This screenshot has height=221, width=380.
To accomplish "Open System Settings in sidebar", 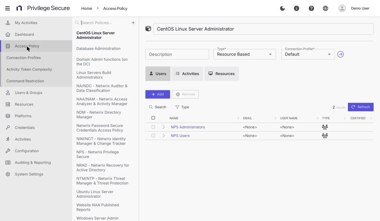I will tap(36, 174).
